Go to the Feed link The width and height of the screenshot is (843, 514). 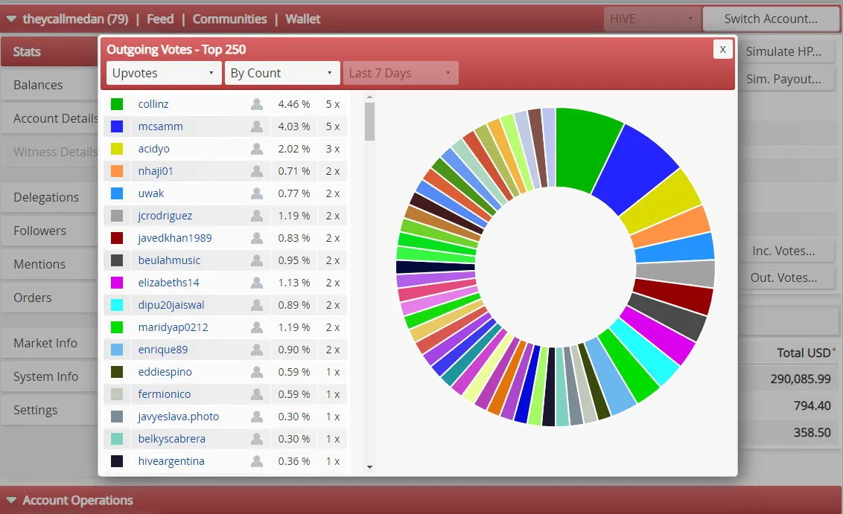[160, 19]
